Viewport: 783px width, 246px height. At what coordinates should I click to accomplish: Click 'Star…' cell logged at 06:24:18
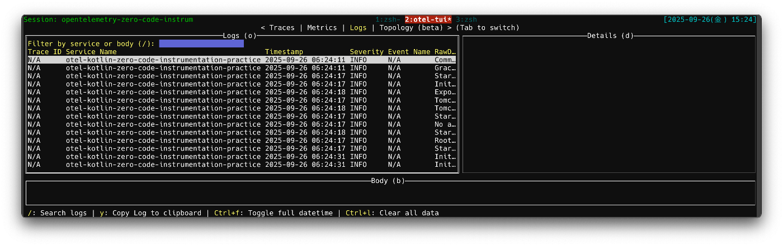coord(445,133)
